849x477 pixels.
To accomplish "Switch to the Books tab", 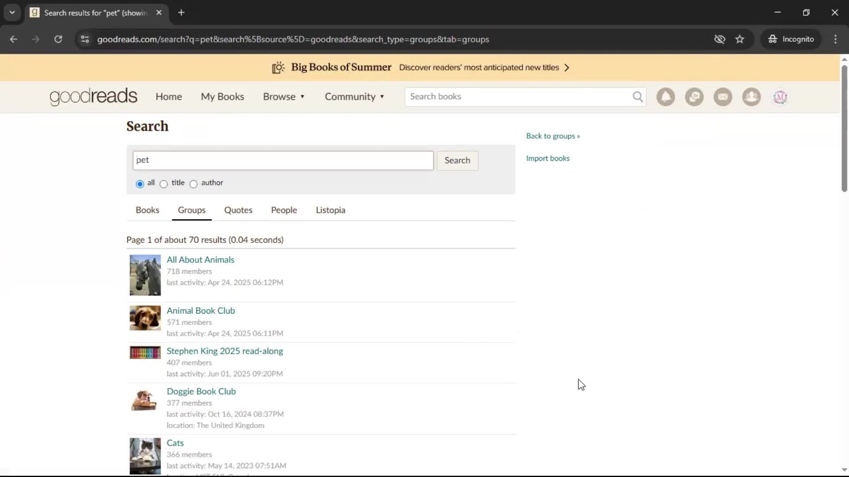I will coord(147,210).
